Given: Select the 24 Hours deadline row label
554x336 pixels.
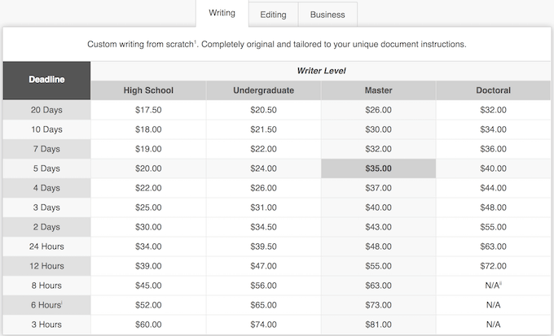Looking at the screenshot, I should coord(46,247).
